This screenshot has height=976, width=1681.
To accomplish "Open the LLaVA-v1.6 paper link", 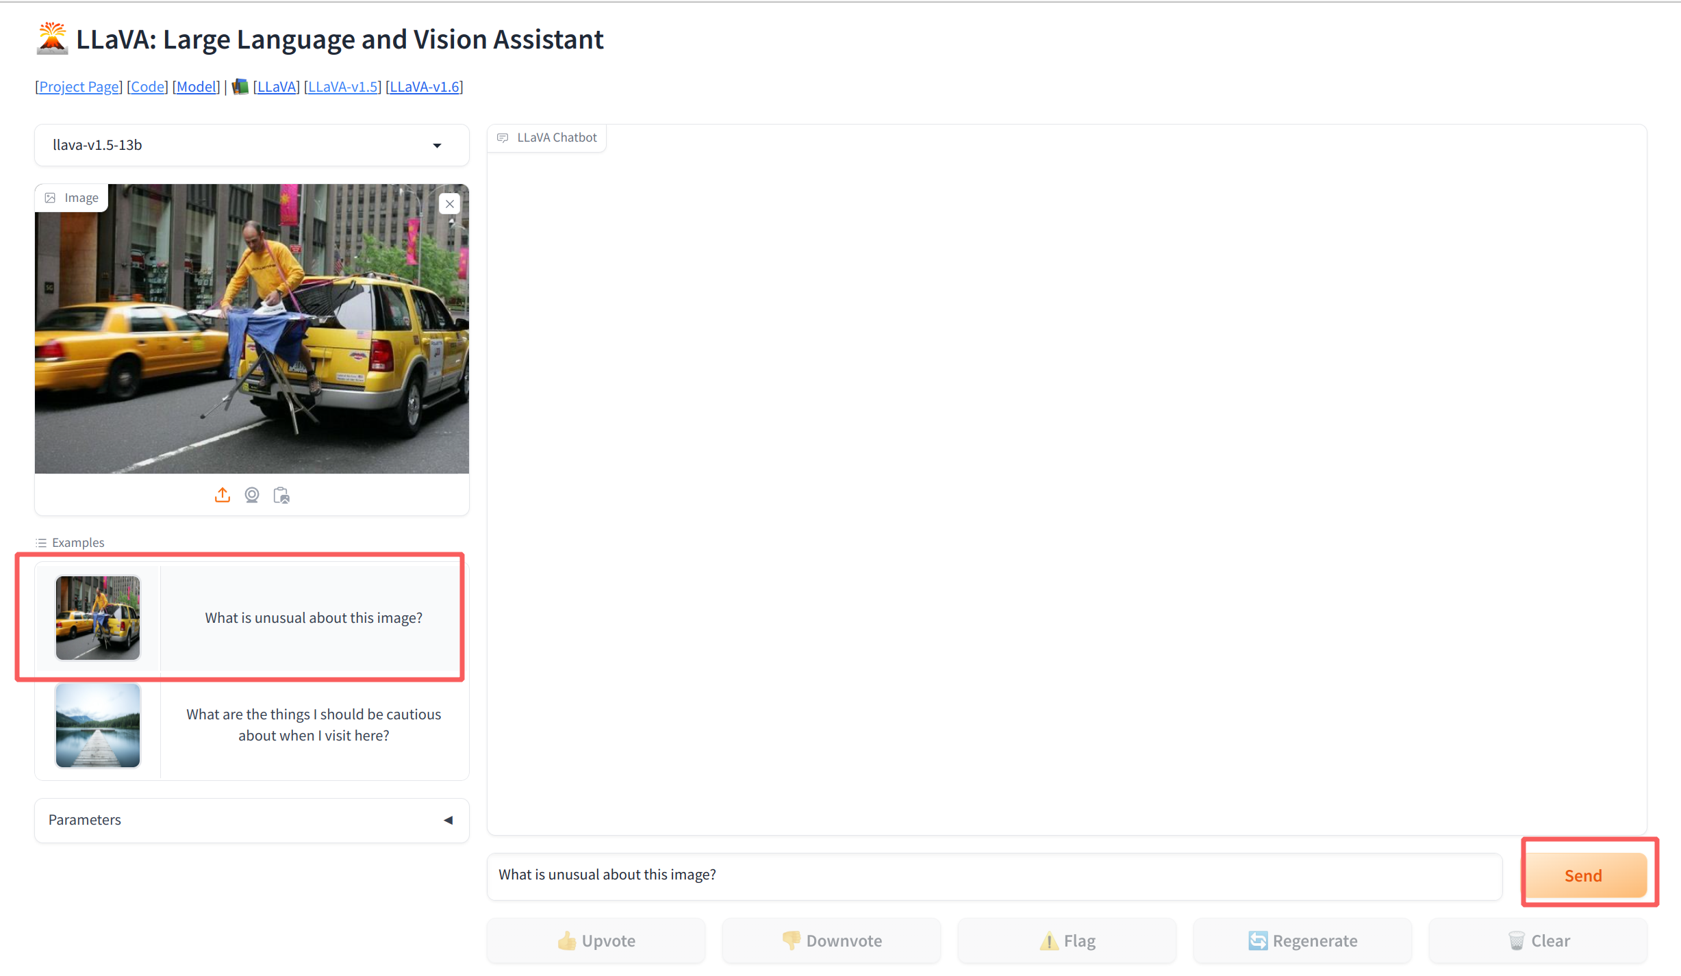I will (x=424, y=87).
